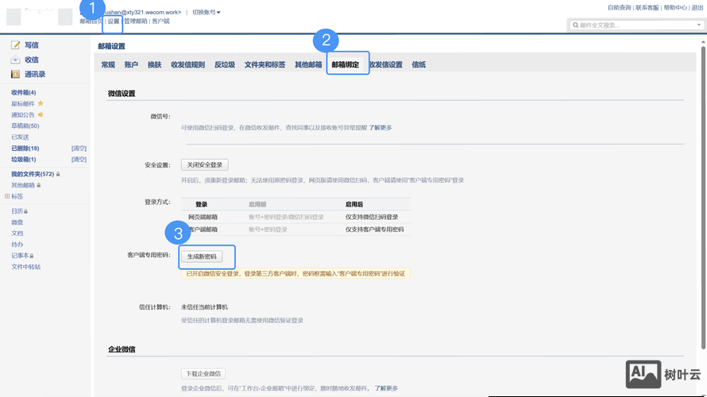The width and height of the screenshot is (707, 397).
Task: Click the star icon beside 星标邮件
Action: pyautogui.click(x=41, y=103)
